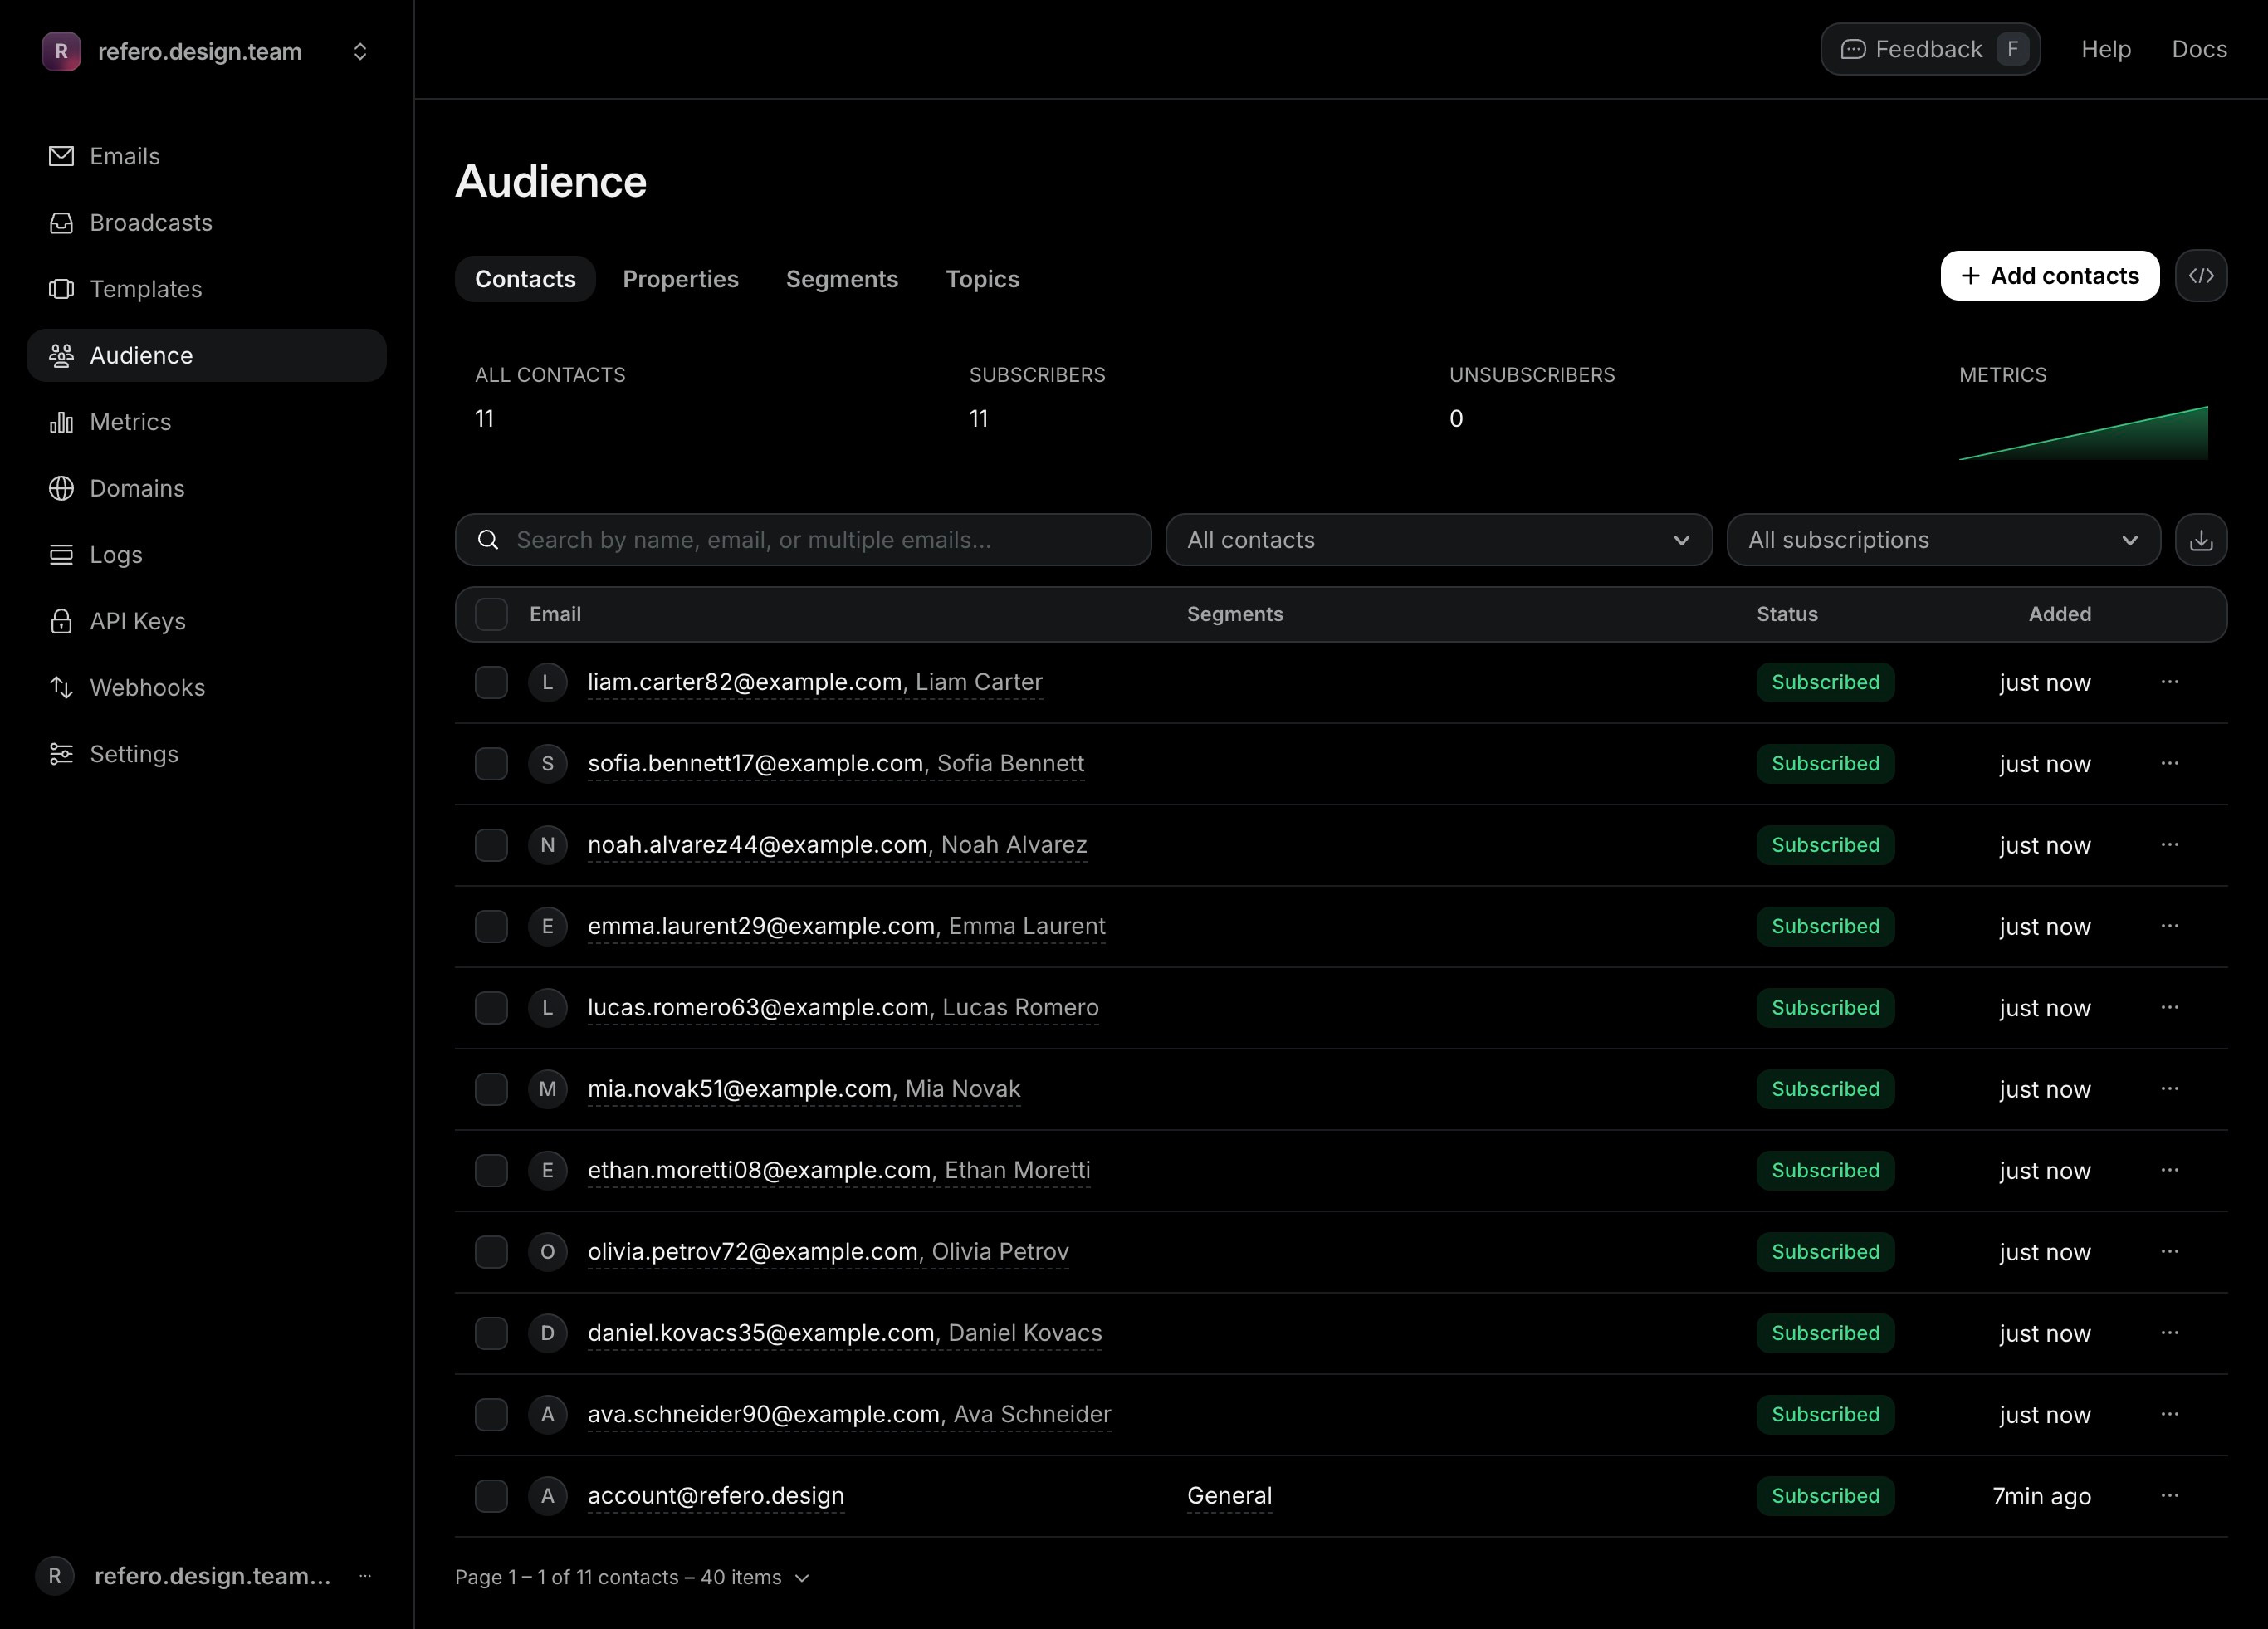Click the Logs list icon

pyautogui.click(x=61, y=554)
